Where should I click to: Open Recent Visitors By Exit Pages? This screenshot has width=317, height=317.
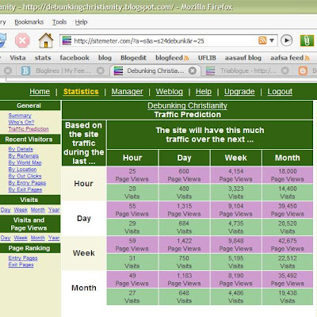tap(25, 189)
